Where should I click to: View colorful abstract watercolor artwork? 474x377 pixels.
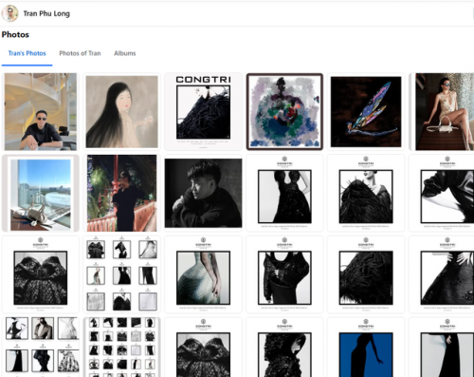coord(284,111)
